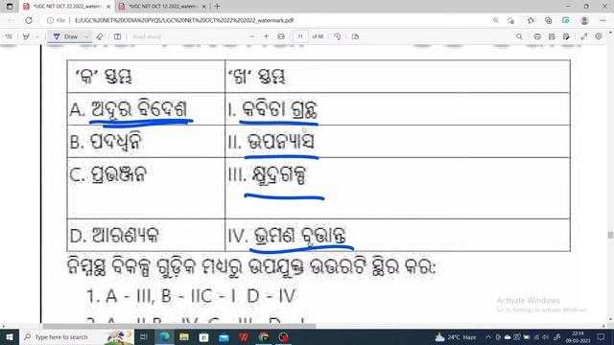The width and height of the screenshot is (614, 345).
Task: Click the horizontal scrollbar of the PDF
Action: (179, 326)
